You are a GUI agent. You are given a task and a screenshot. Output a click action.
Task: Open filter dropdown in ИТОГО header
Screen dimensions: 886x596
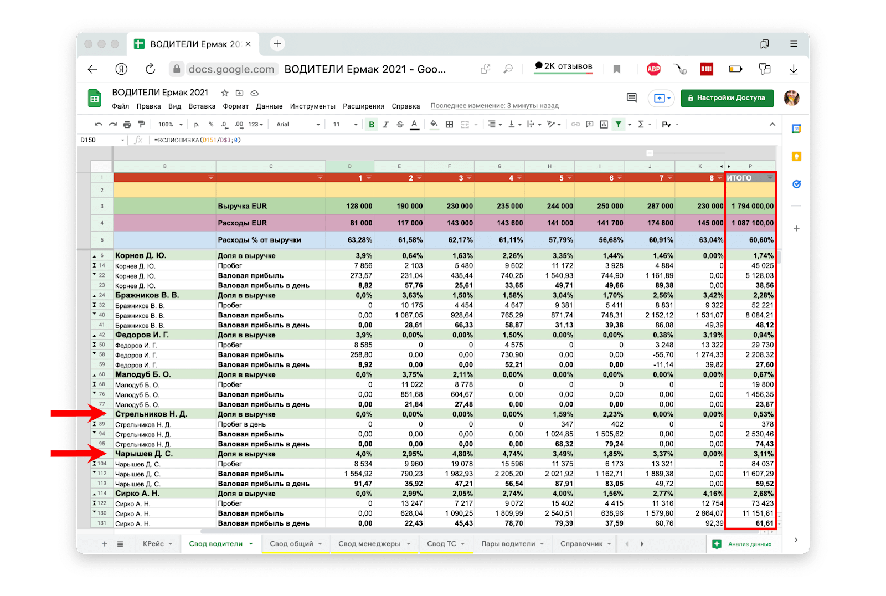tap(770, 178)
